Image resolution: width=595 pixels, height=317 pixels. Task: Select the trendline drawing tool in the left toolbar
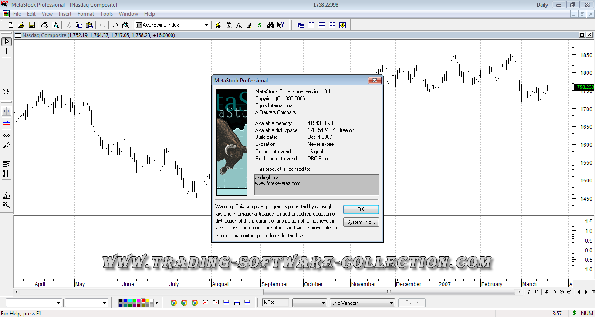click(7, 63)
